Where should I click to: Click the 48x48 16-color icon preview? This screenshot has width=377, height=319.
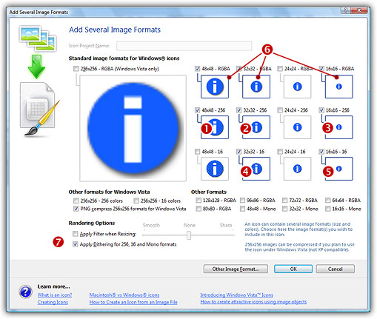pyautogui.click(x=215, y=169)
